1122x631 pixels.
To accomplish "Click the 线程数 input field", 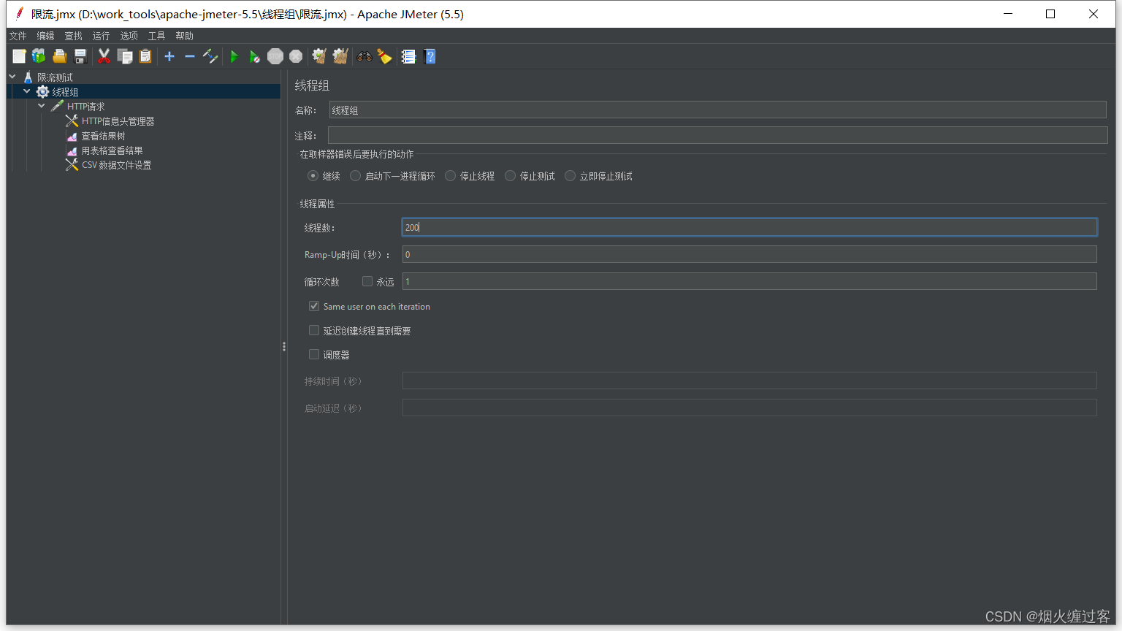I will (749, 227).
